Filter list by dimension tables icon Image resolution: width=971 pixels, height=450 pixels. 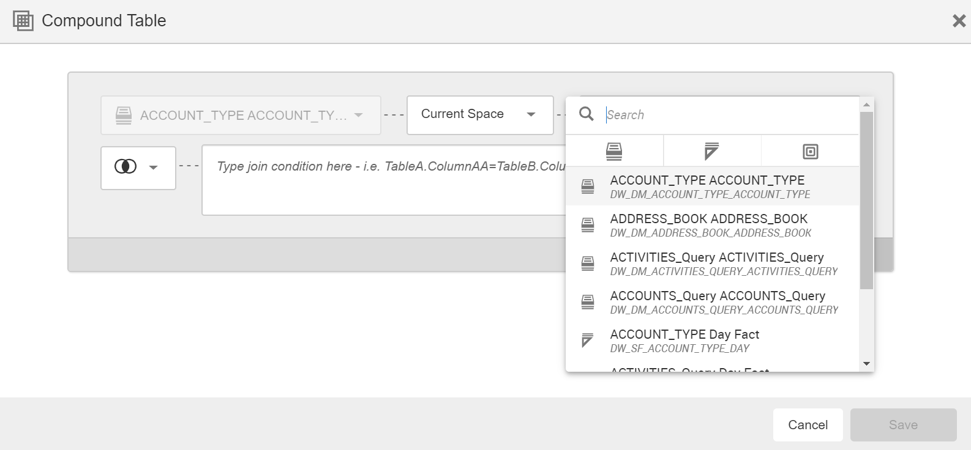(x=614, y=151)
